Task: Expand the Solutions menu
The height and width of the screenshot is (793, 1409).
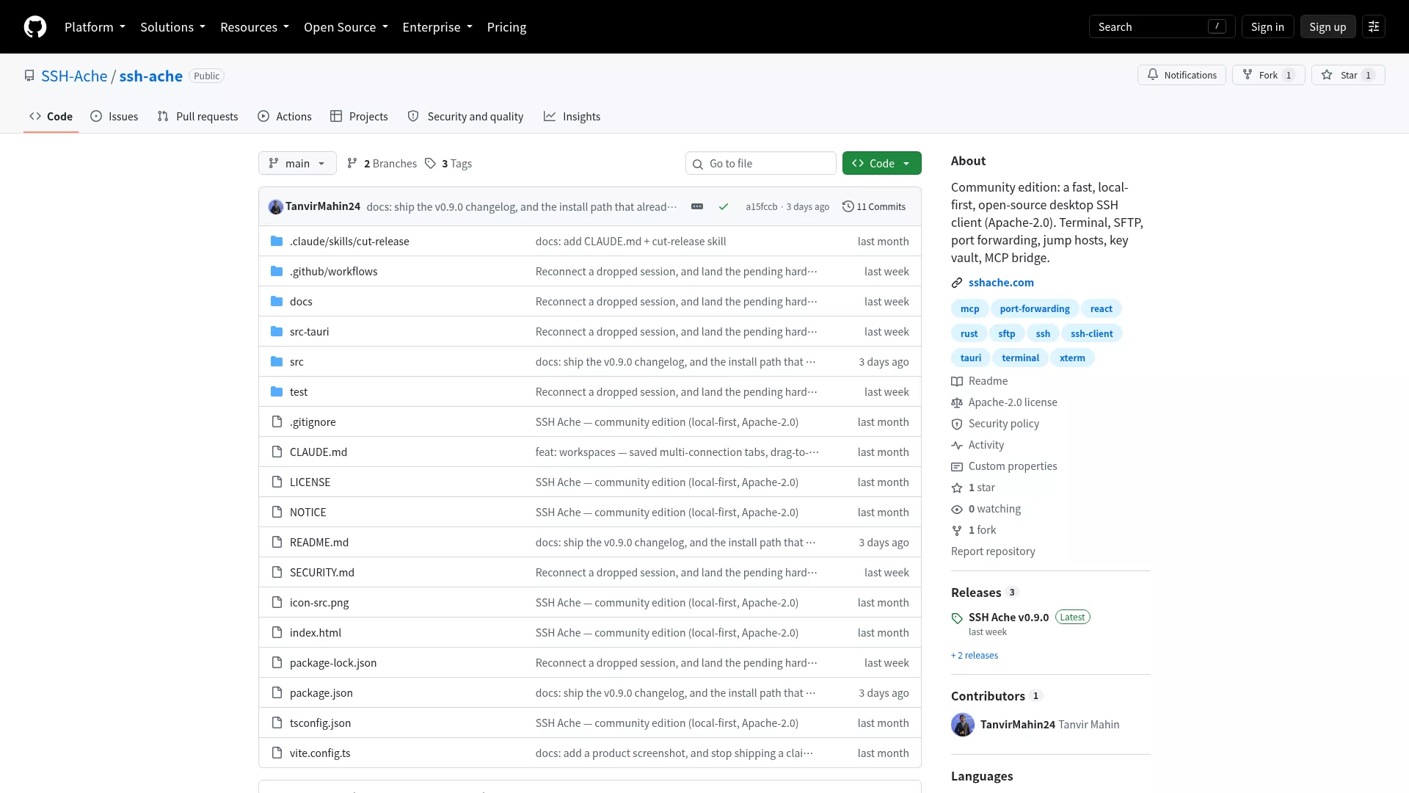Action: (x=172, y=27)
